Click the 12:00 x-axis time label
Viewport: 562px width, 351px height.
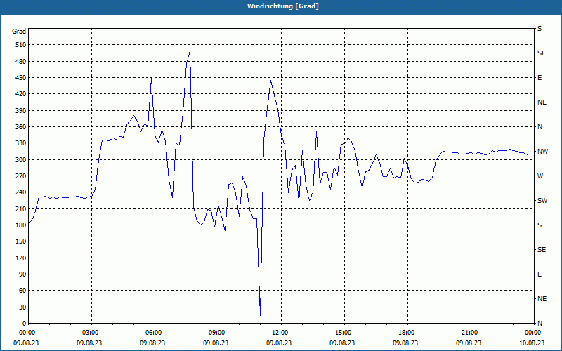click(x=279, y=333)
